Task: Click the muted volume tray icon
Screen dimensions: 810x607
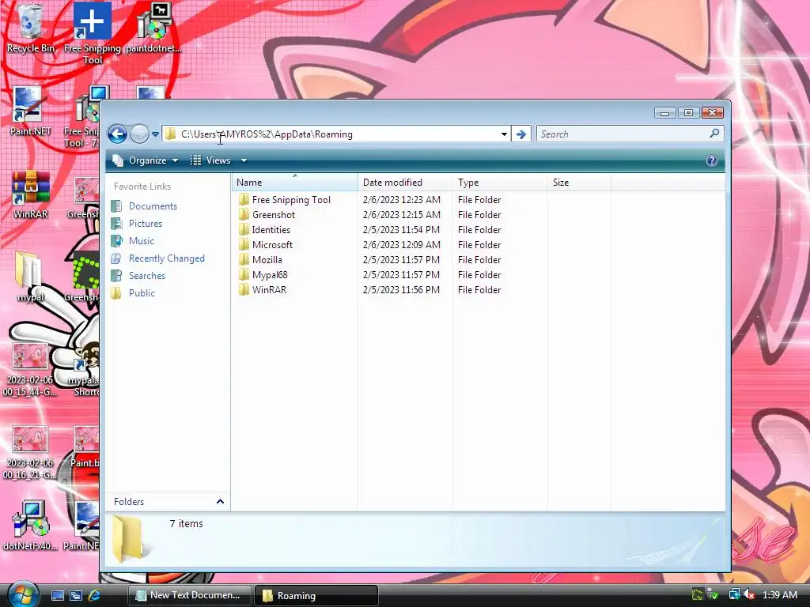Action: pos(749,595)
